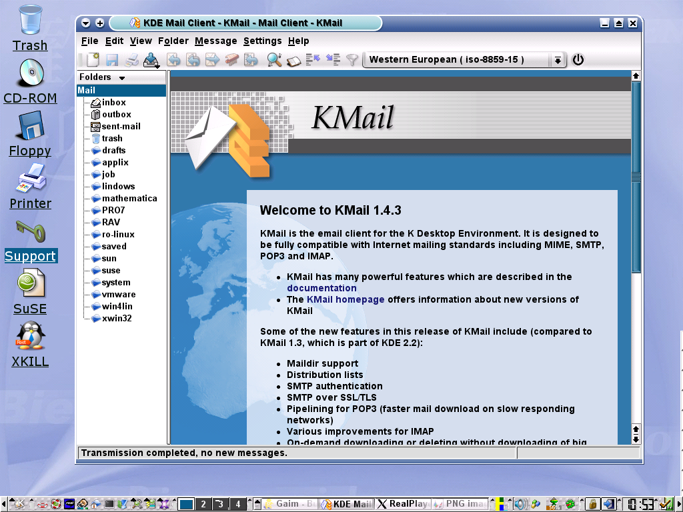683x512 pixels.
Task: Select the ro-linux folder
Action: pyautogui.click(x=118, y=234)
